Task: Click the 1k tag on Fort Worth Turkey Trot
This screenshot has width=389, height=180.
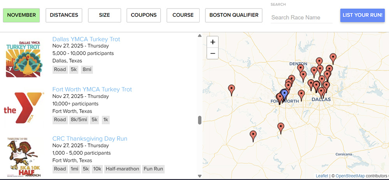Action: 106,119
